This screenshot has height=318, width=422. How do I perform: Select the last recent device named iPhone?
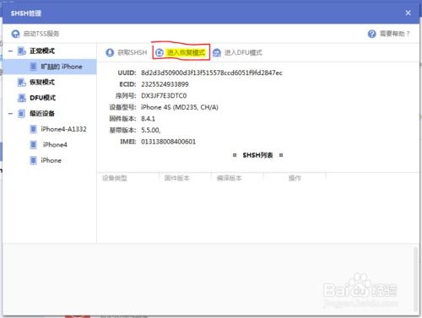coord(51,160)
